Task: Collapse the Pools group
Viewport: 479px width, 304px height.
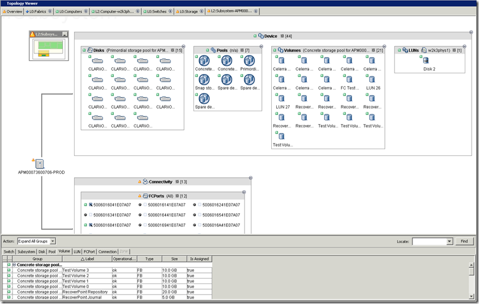Action: (x=261, y=47)
